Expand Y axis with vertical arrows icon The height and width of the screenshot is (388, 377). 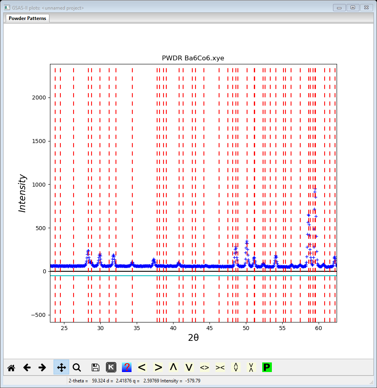[x=235, y=367]
